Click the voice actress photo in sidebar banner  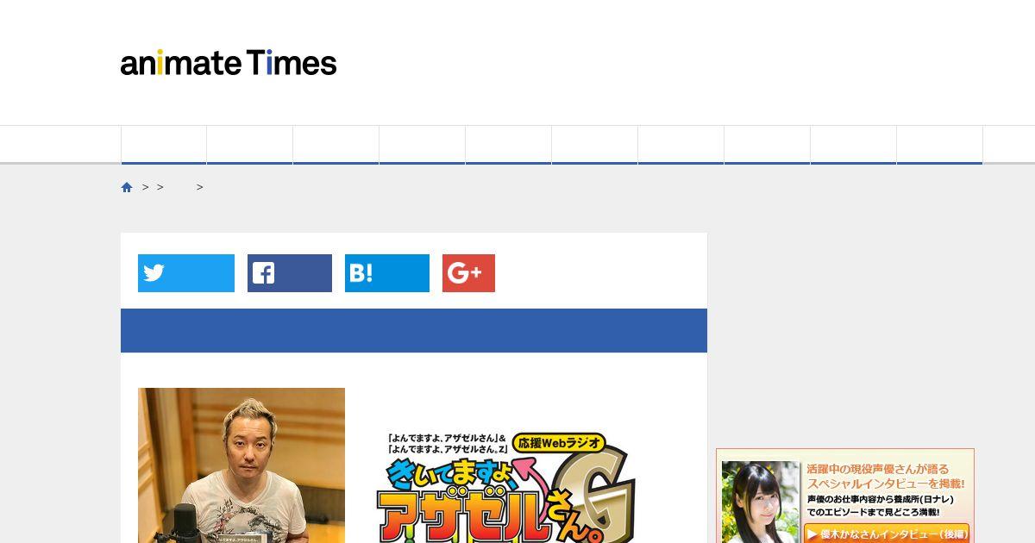click(x=760, y=502)
